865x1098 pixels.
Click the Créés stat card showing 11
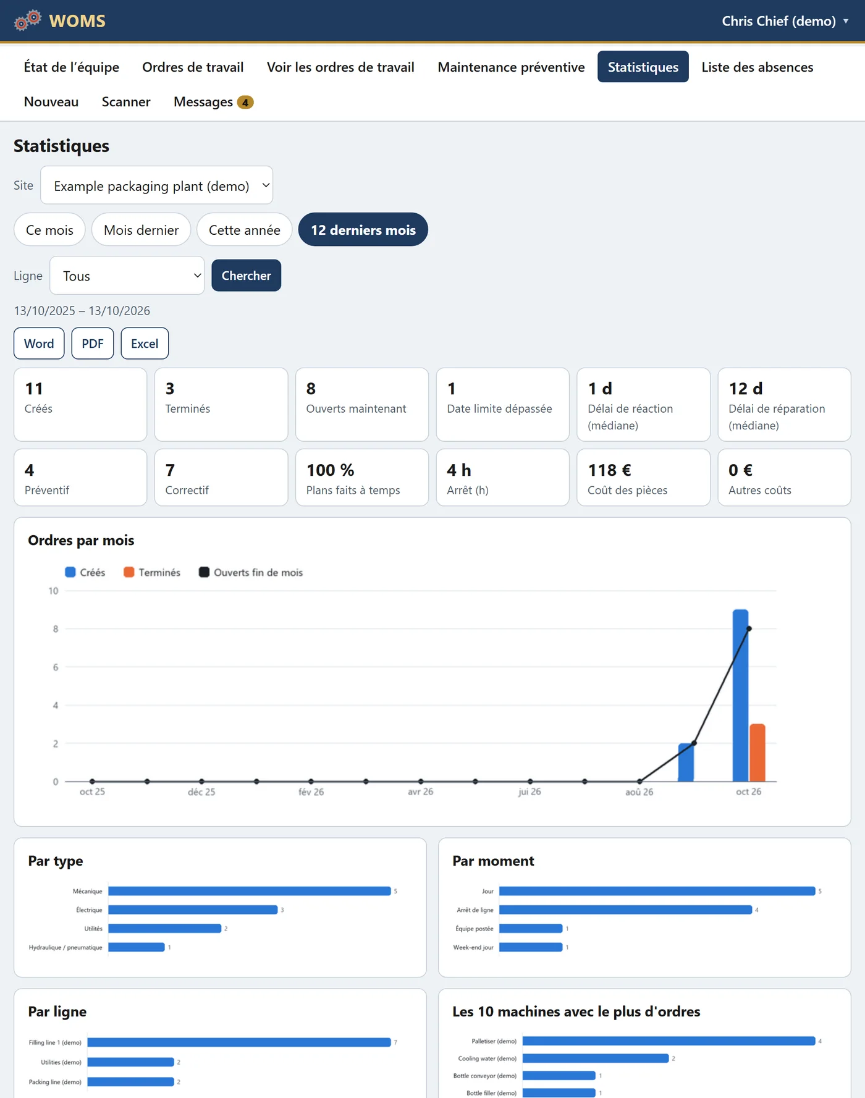pyautogui.click(x=80, y=405)
